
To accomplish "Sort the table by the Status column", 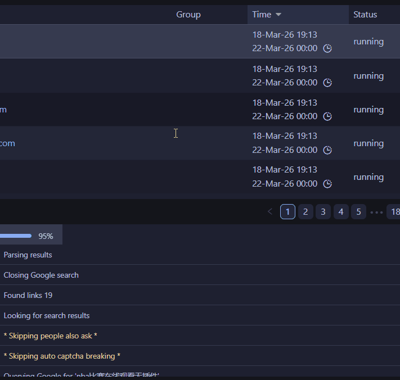I will tap(365, 15).
